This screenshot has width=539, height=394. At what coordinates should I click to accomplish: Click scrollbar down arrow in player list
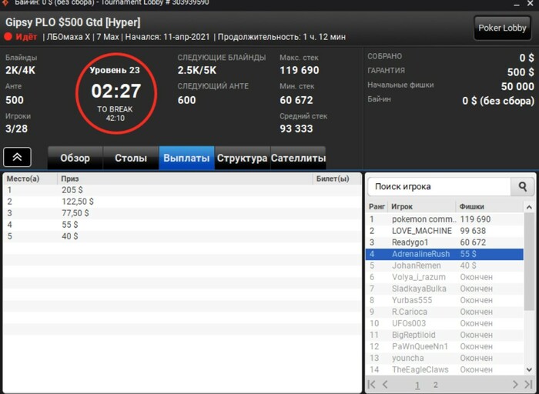[529, 369]
